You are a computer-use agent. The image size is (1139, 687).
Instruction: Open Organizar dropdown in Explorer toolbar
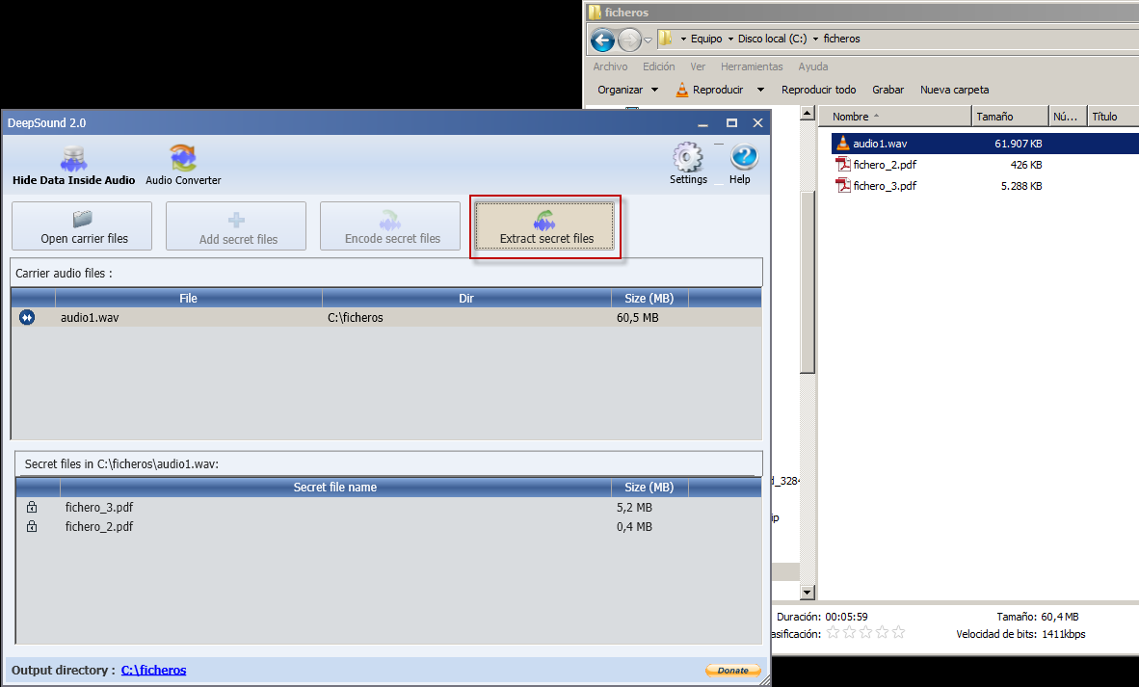627,90
